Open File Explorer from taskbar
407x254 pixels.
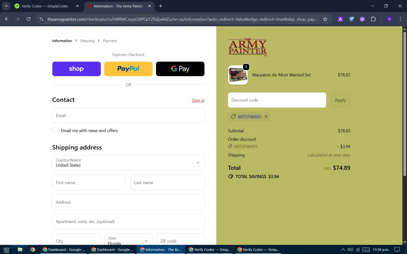point(20,250)
